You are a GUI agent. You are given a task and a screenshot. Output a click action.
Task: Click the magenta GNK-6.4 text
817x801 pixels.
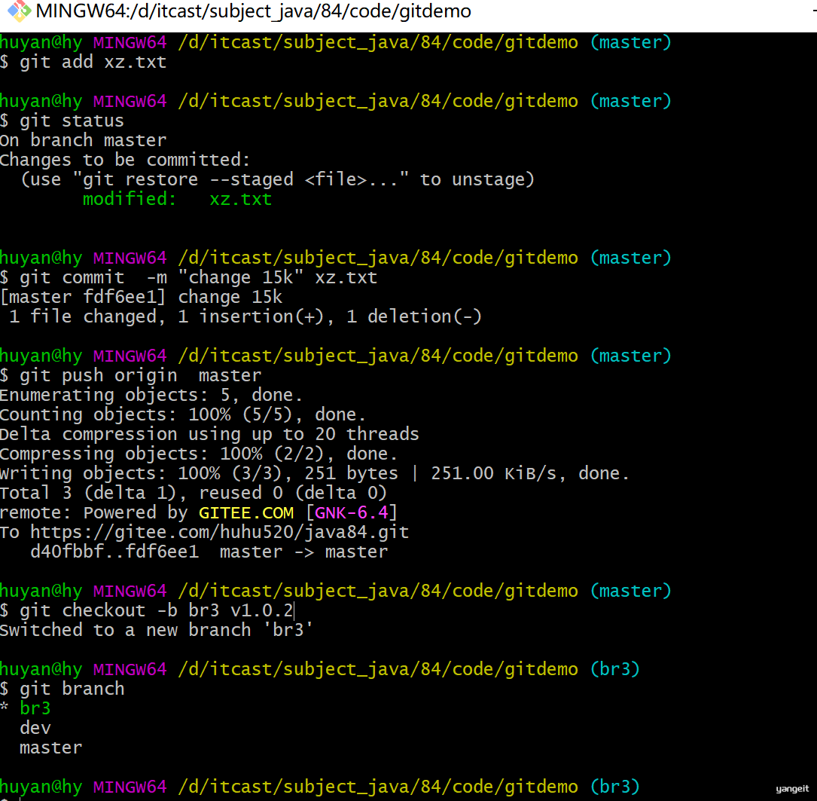point(352,512)
